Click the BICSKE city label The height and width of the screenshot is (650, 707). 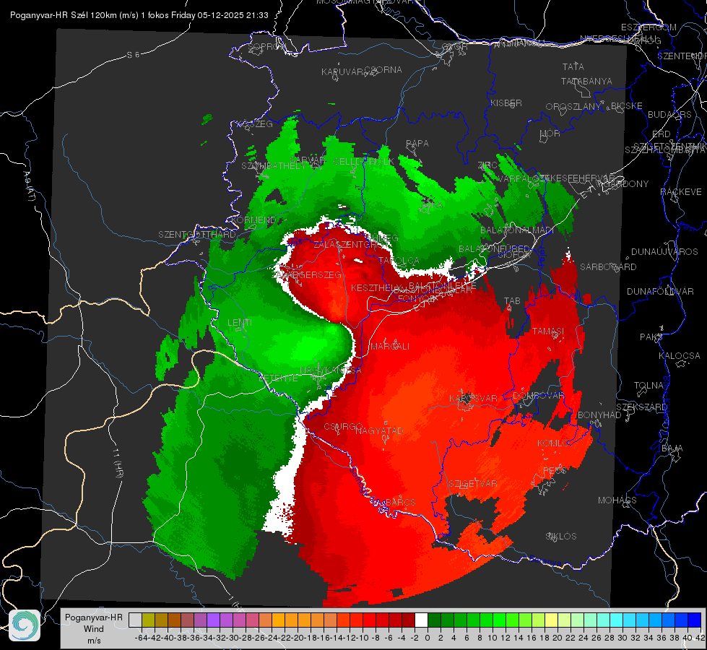pyautogui.click(x=627, y=106)
